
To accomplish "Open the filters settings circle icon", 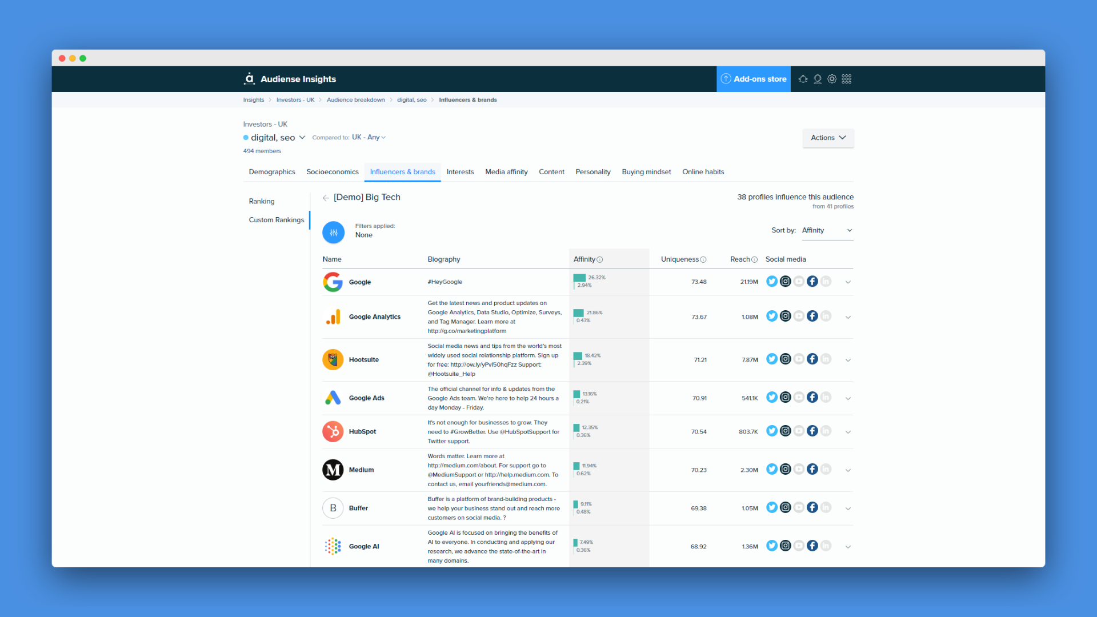I will pyautogui.click(x=333, y=233).
